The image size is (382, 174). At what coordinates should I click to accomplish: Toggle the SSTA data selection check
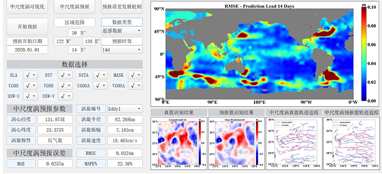click(x=100, y=75)
